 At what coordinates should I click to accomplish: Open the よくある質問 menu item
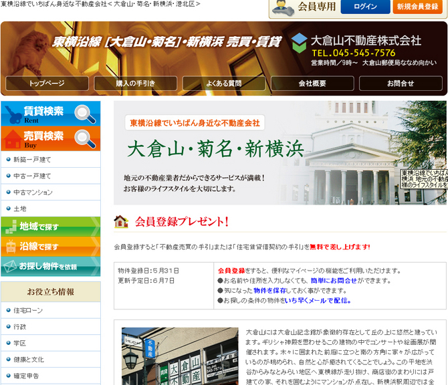tap(224, 84)
